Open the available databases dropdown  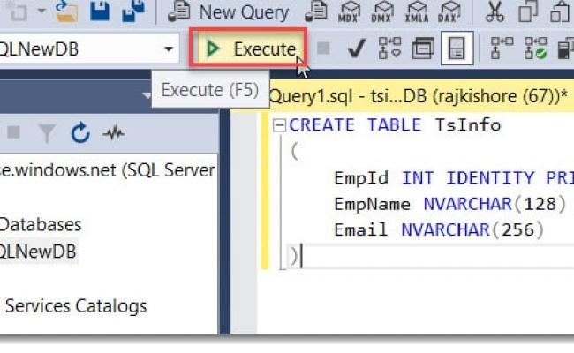169,49
